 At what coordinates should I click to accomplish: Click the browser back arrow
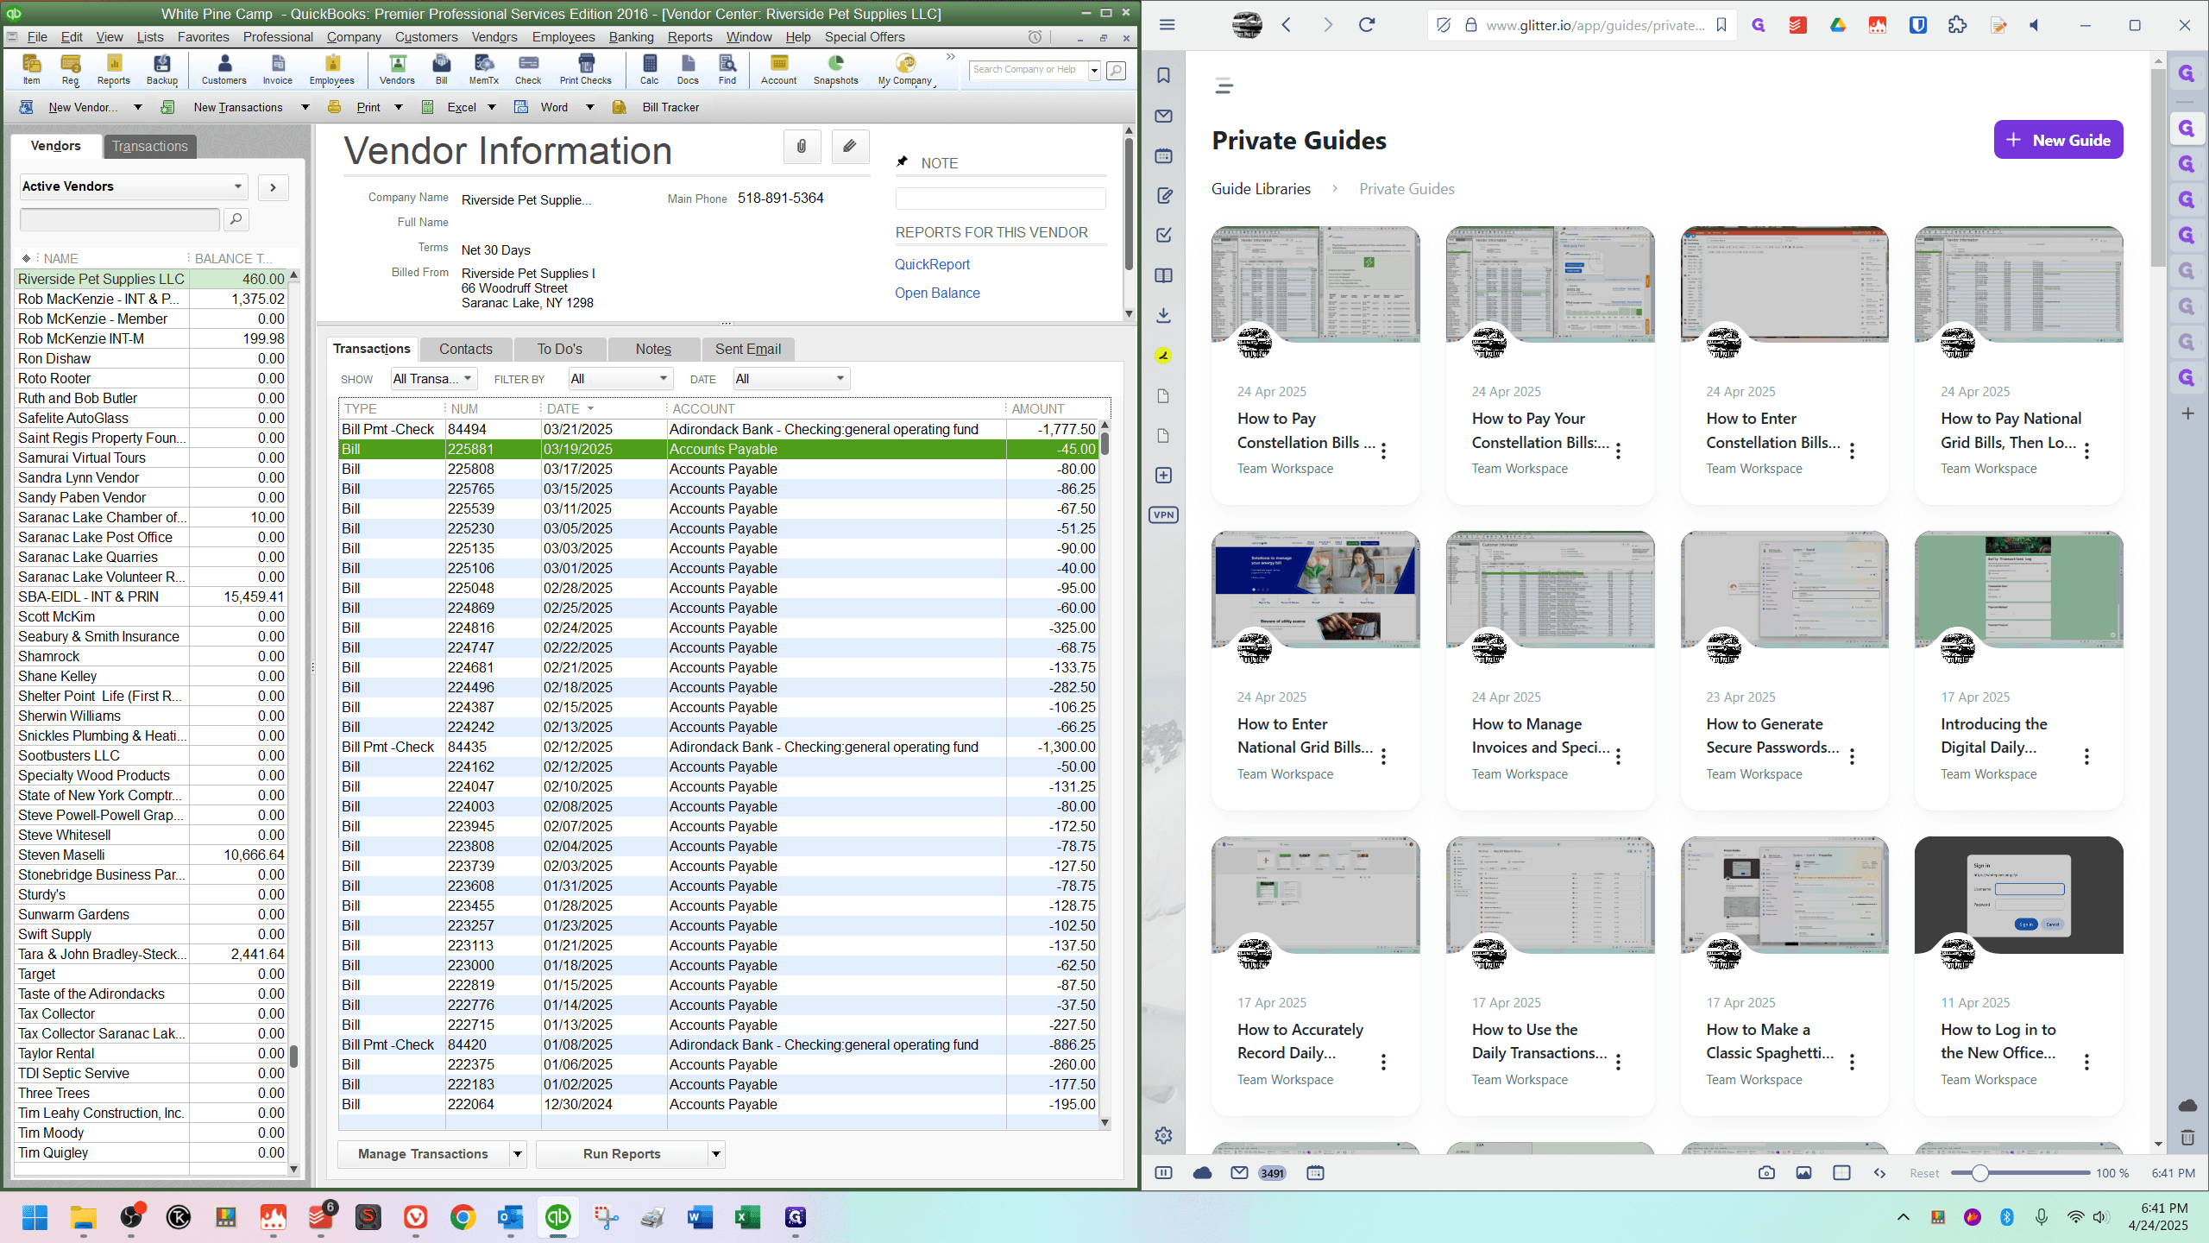click(1286, 25)
